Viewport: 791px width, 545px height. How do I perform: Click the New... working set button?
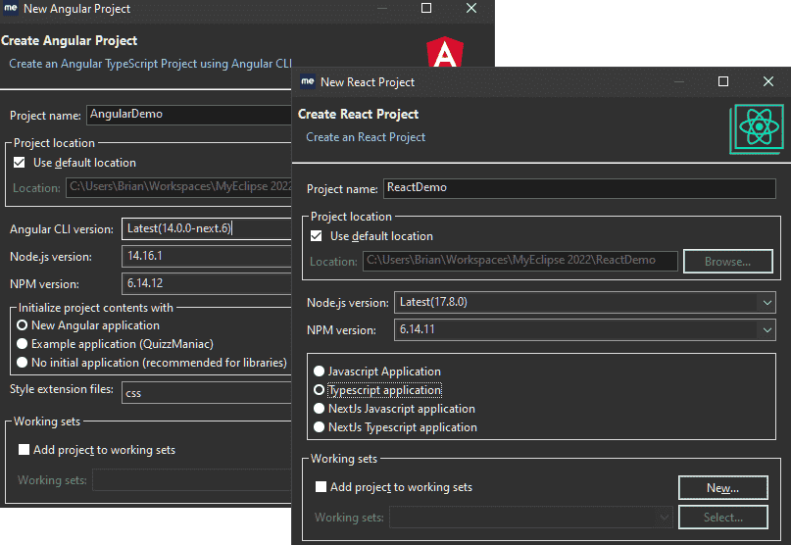(723, 488)
